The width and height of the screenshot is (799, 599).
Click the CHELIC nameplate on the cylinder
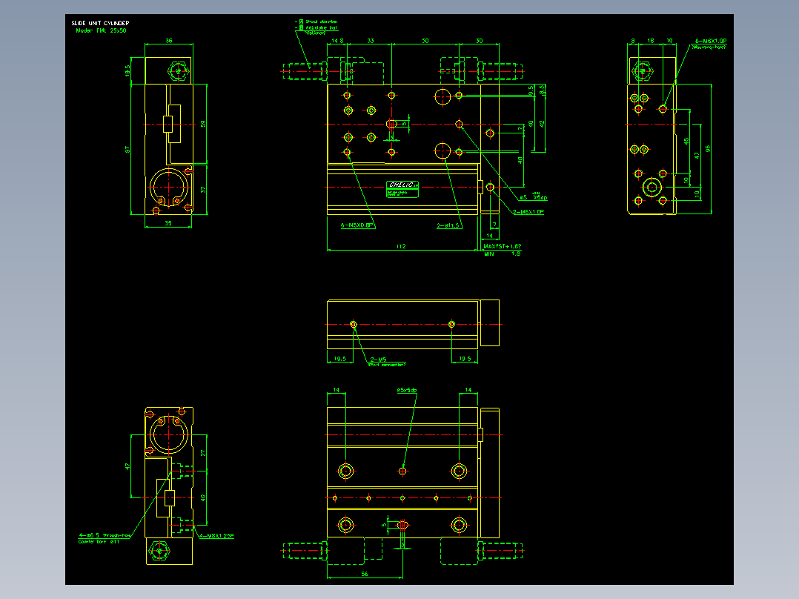[402, 188]
